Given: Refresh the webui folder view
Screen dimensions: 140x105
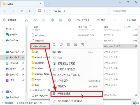Looking at the screenshot, I should click(30, 11).
